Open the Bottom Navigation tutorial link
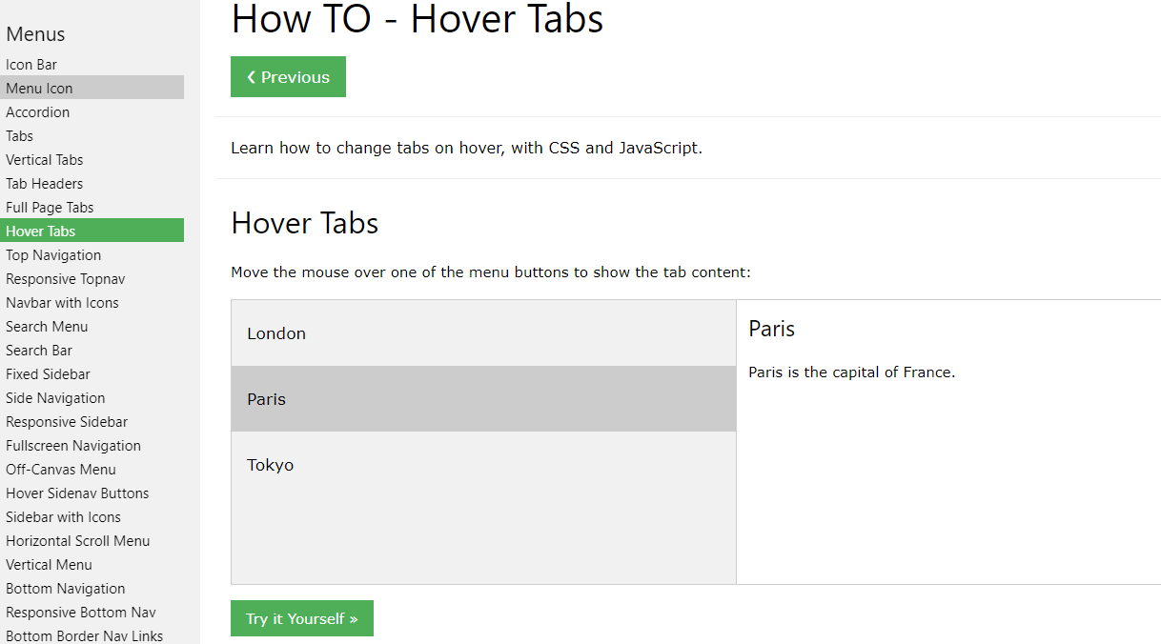The height and width of the screenshot is (644, 1161). point(65,588)
